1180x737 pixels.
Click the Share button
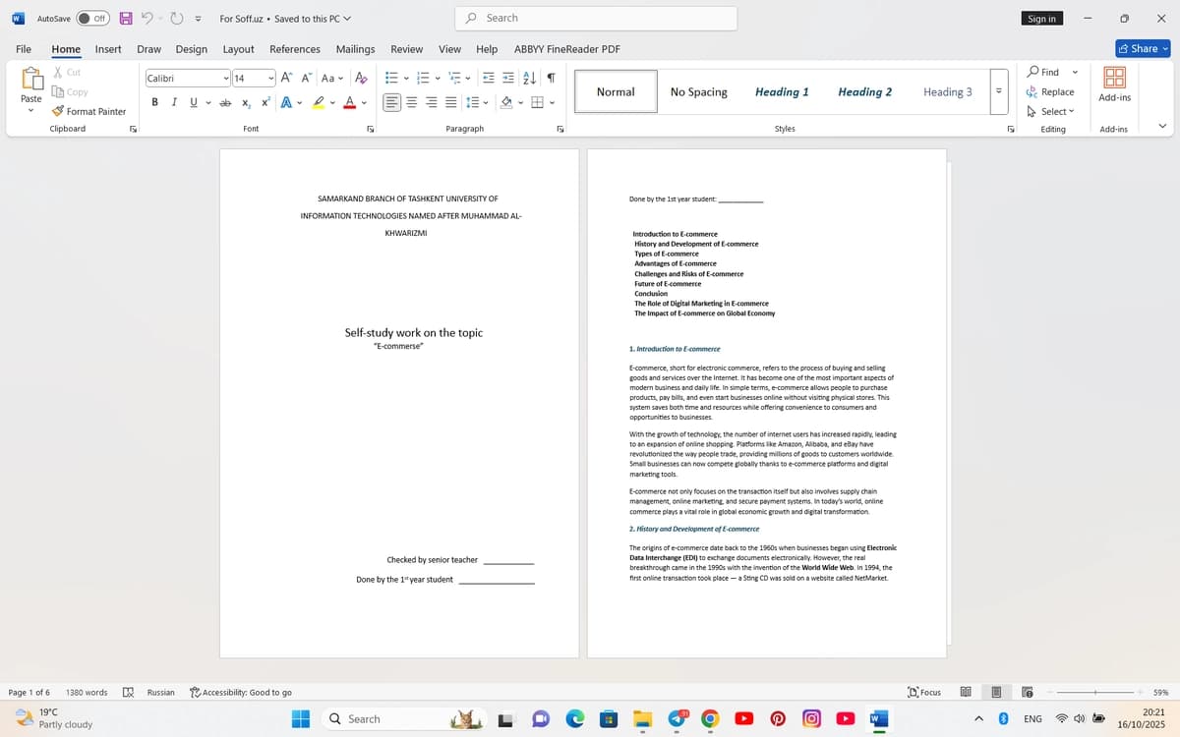coord(1144,49)
